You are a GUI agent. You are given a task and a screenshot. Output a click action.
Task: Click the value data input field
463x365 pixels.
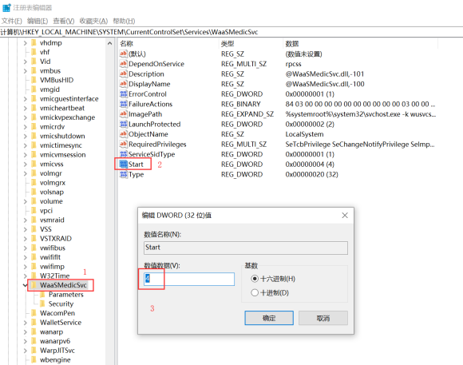[x=189, y=279]
